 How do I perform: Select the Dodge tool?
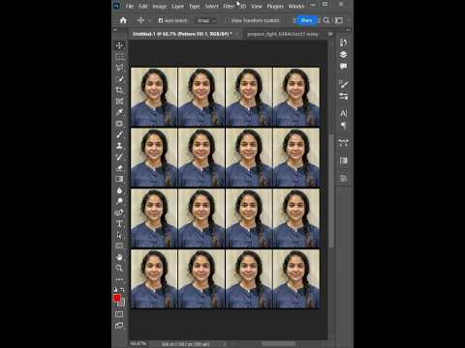[x=119, y=201]
